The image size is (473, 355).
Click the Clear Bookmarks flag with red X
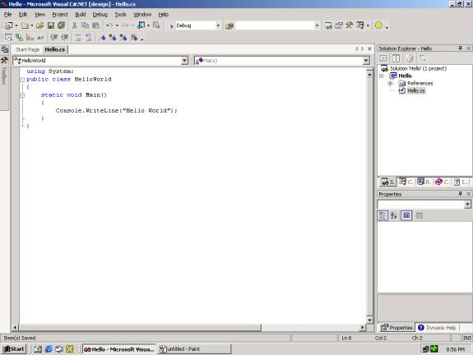[134, 38]
